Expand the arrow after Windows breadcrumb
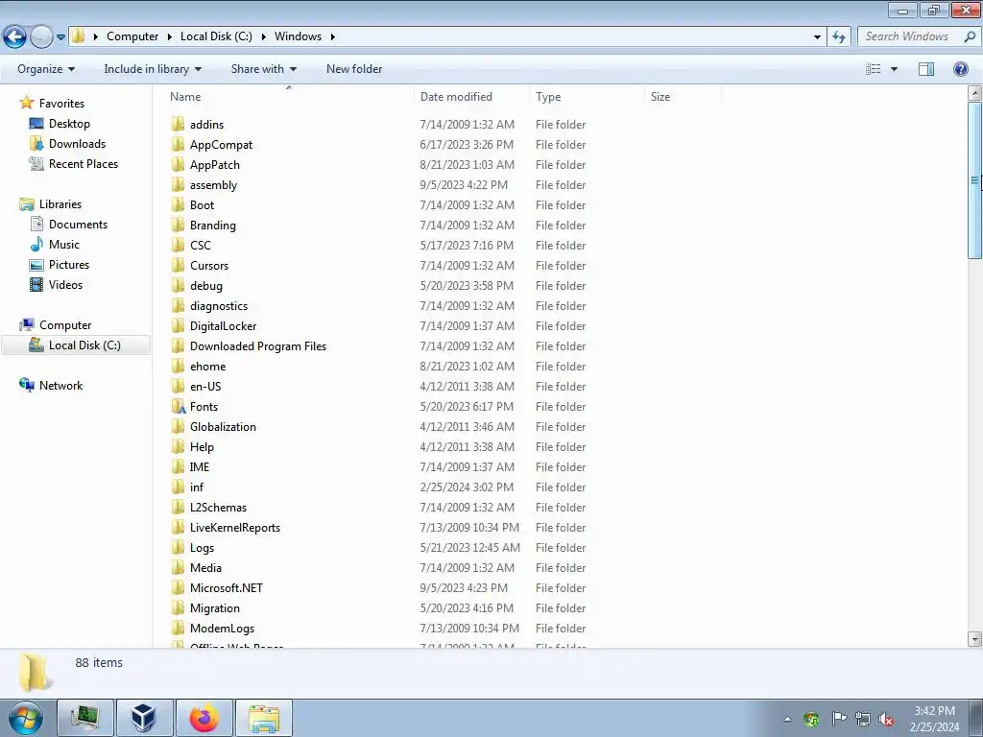This screenshot has height=737, width=983. coord(333,37)
